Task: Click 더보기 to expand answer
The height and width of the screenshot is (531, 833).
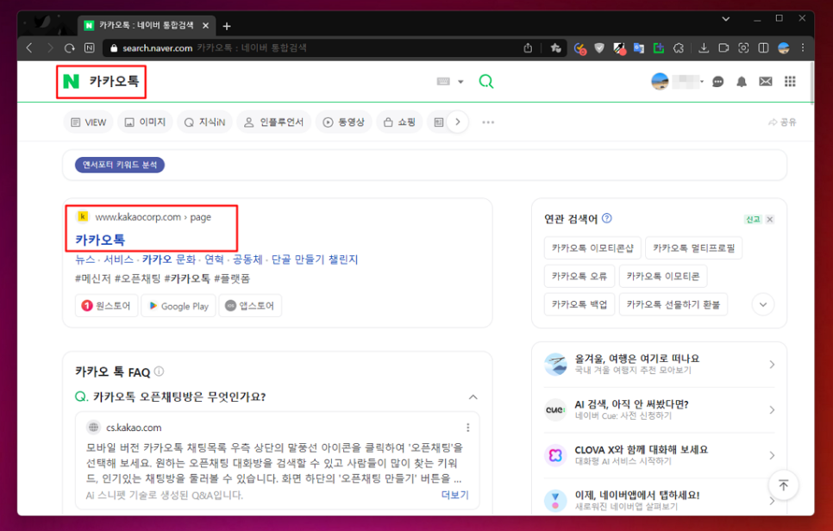Action: click(454, 495)
